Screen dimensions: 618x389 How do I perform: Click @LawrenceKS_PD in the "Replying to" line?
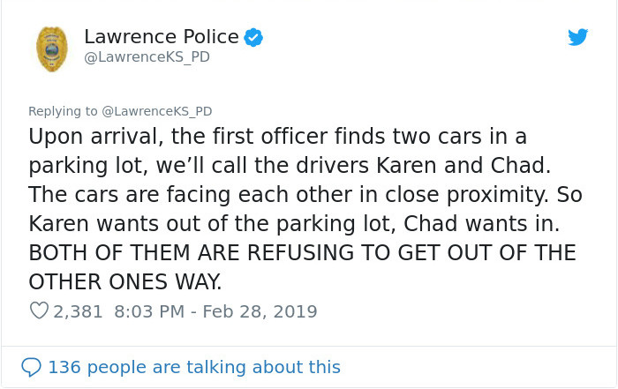[x=157, y=111]
